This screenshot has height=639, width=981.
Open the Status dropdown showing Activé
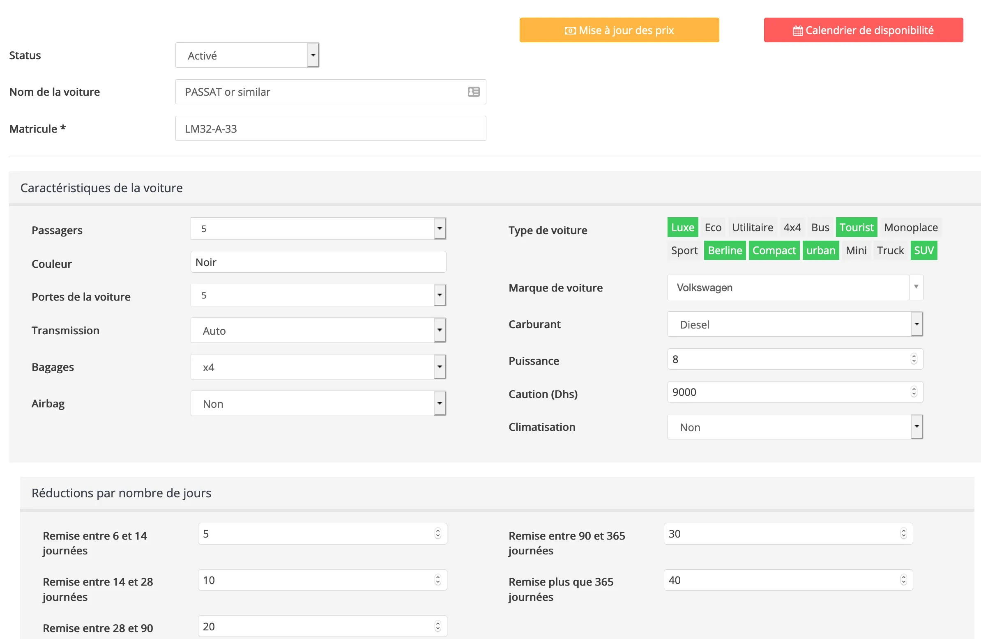[247, 55]
